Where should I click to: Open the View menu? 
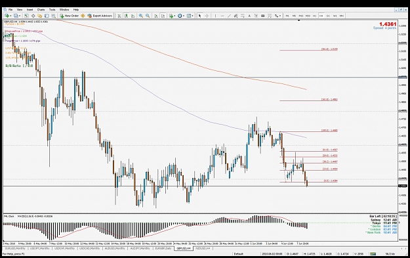(20, 10)
